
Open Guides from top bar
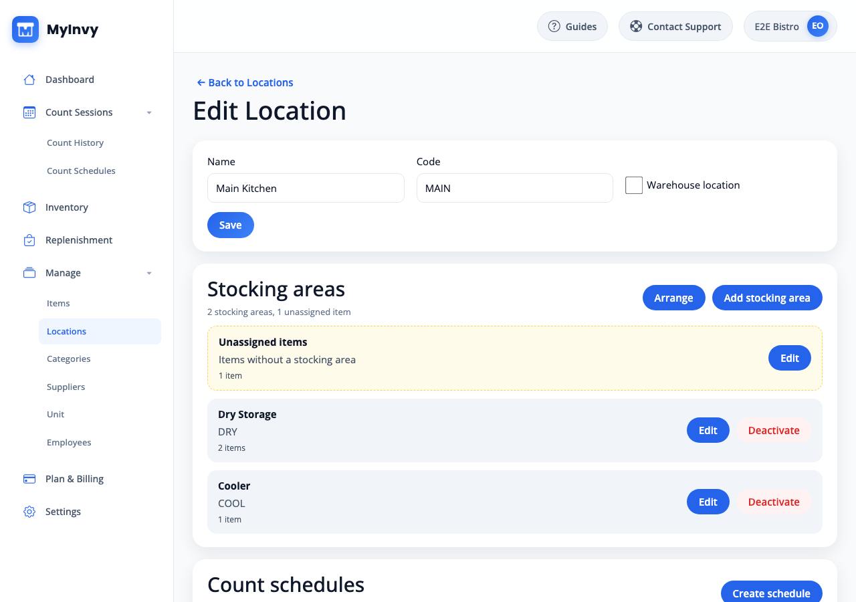tap(572, 26)
